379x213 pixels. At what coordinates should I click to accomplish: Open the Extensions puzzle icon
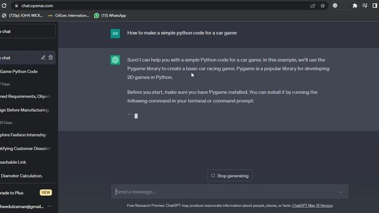point(355,5)
